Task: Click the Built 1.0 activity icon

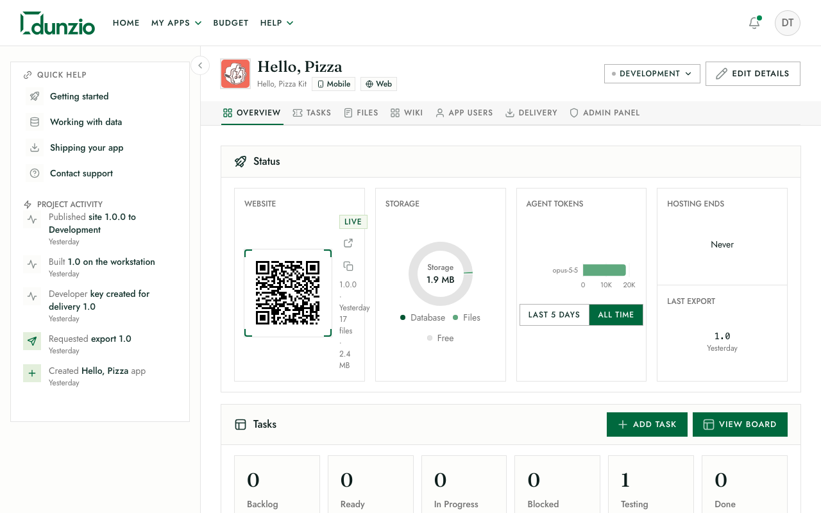Action: [32, 264]
